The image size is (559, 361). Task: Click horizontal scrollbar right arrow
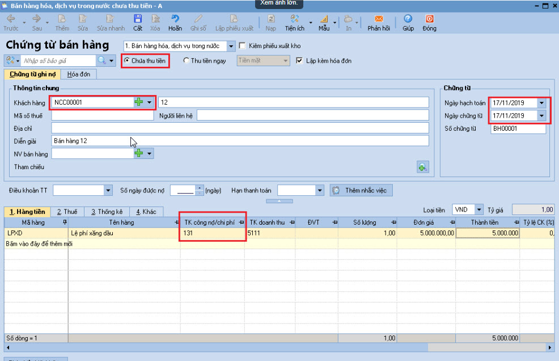pos(550,347)
